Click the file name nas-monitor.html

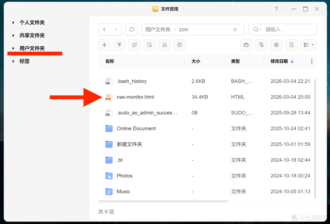click(x=135, y=97)
